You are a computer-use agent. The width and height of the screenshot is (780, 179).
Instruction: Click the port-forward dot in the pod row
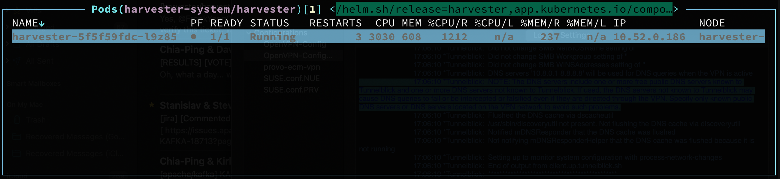coord(193,37)
